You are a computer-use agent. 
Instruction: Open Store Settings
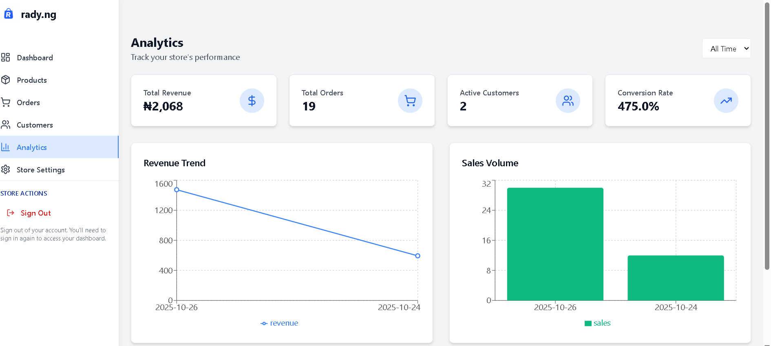tap(59, 170)
